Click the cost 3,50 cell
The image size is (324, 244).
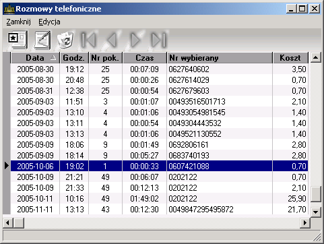pyautogui.click(x=290, y=69)
